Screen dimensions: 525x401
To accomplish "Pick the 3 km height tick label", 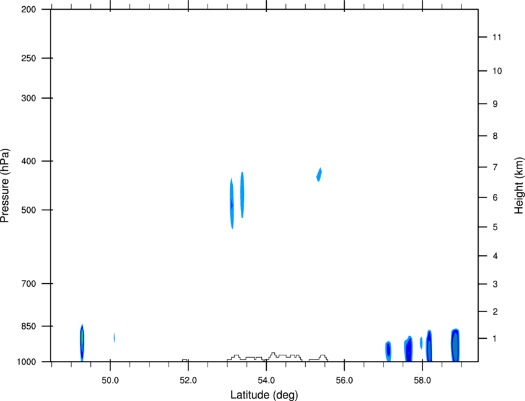I will 495,284.
